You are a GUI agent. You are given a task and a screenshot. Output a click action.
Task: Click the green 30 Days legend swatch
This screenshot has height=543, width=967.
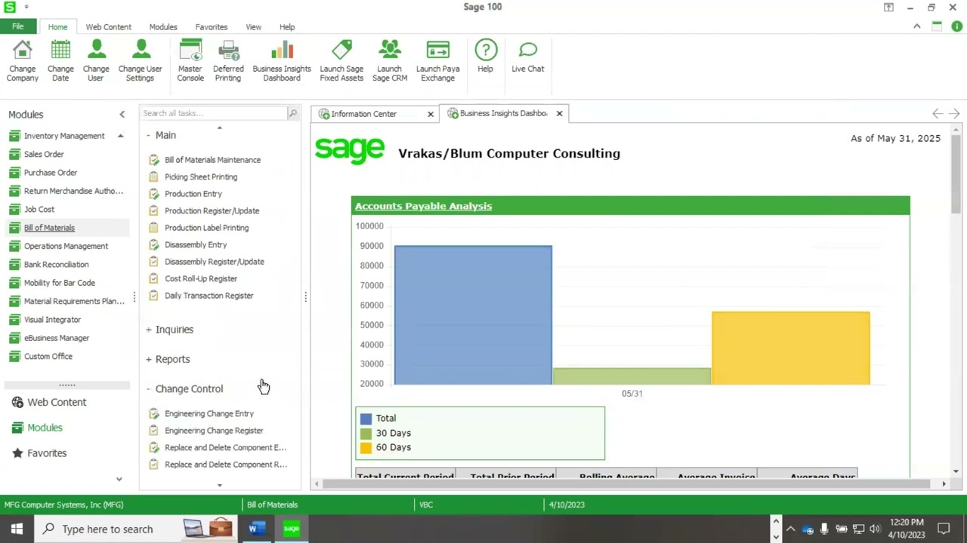point(366,434)
